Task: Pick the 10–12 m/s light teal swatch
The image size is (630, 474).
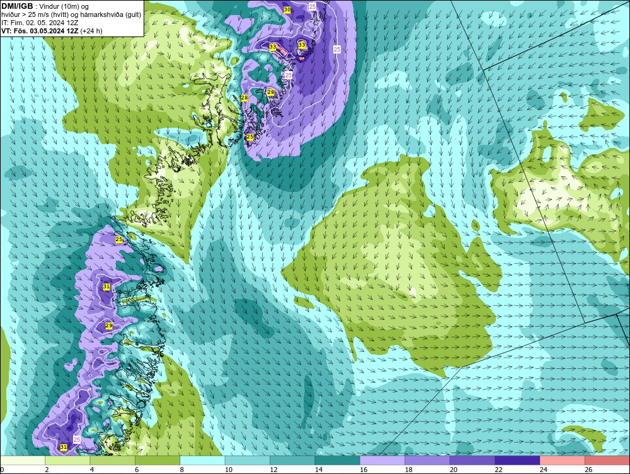Action: point(248,460)
